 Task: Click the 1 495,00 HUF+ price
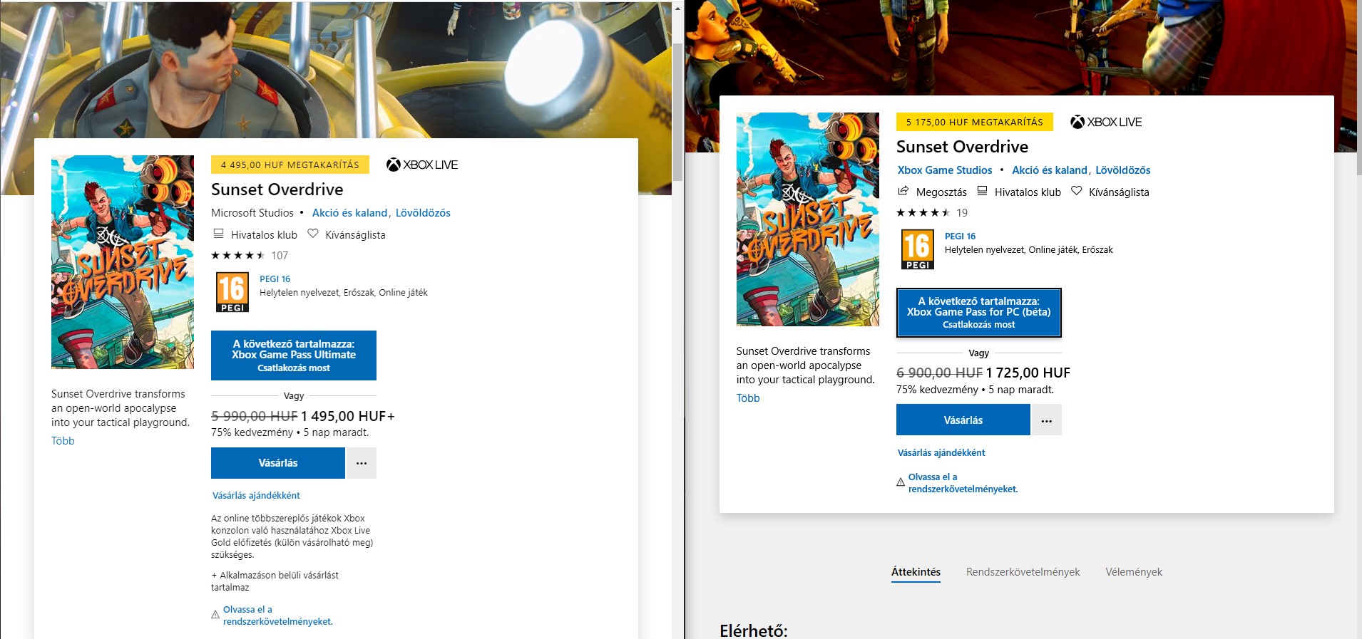(348, 416)
